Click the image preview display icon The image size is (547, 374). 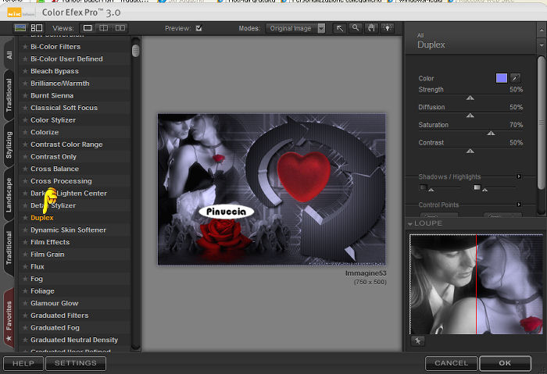(20, 28)
